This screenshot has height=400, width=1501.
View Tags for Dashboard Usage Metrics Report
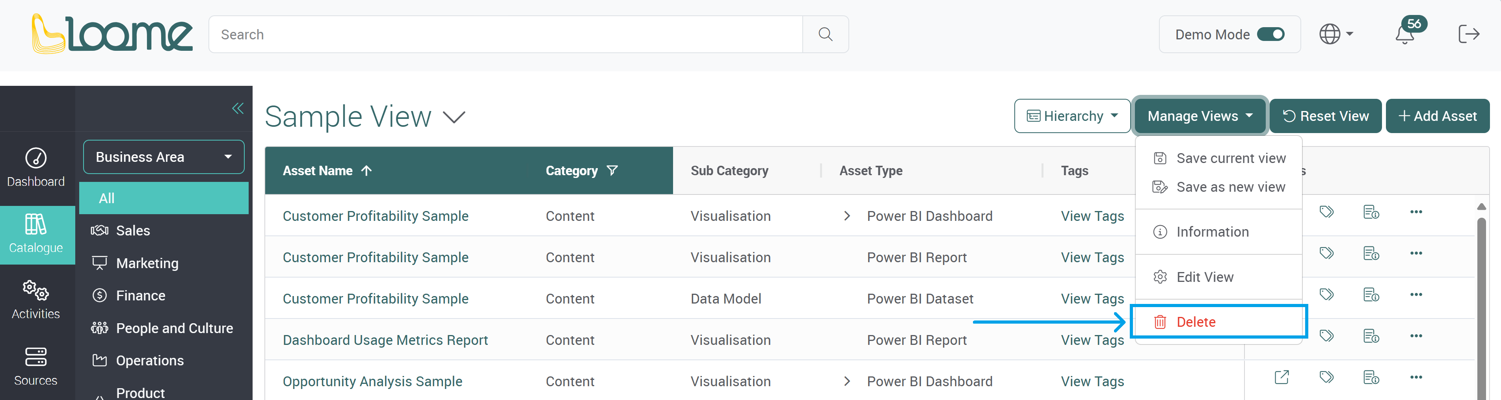point(1092,340)
